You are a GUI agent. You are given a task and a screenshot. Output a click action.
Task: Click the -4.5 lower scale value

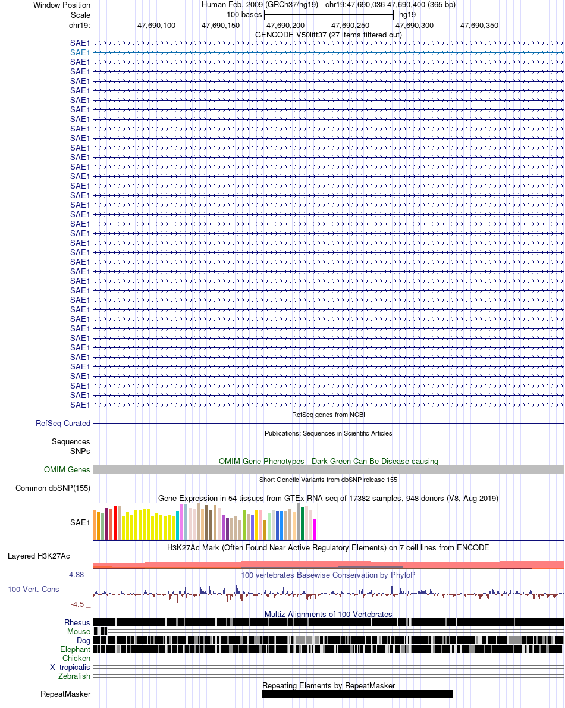point(77,604)
